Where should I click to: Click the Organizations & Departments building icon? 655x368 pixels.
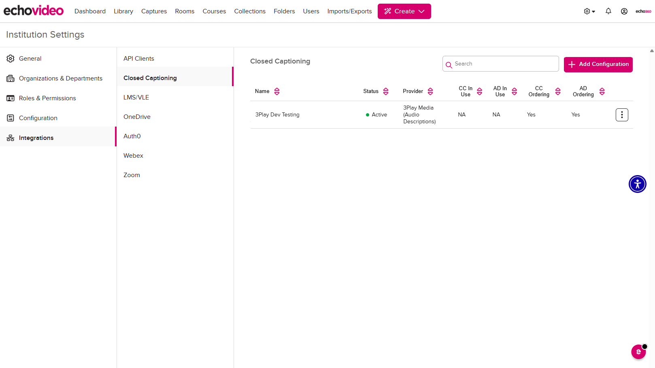coord(10,78)
